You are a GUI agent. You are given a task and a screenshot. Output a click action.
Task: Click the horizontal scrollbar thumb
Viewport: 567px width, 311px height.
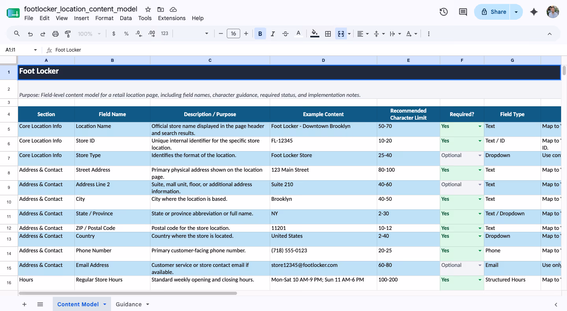pos(128,293)
